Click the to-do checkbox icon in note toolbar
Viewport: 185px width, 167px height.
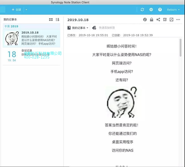(171, 19)
